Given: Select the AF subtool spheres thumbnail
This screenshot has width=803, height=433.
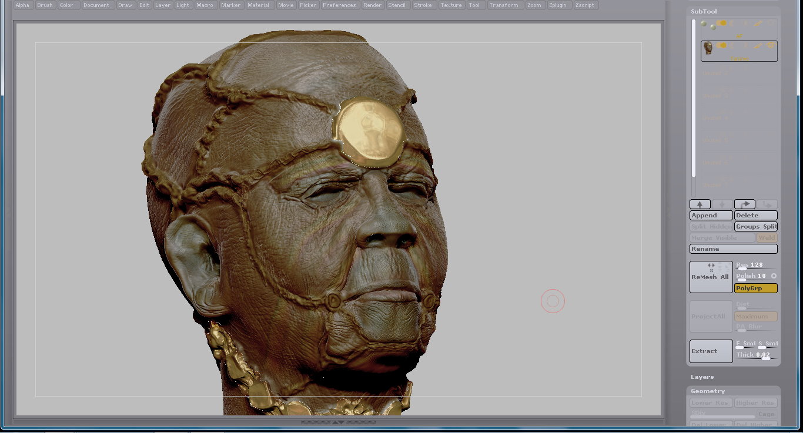Looking at the screenshot, I should 708,25.
